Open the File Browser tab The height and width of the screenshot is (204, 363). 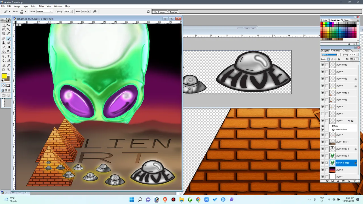(160, 12)
